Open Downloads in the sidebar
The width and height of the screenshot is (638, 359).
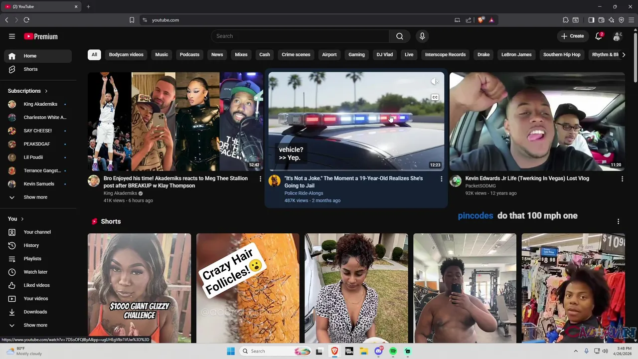point(38,312)
